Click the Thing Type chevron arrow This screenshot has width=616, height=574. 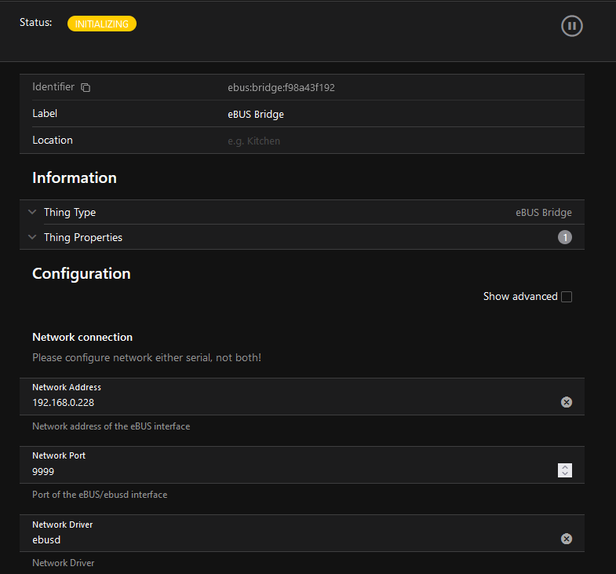[x=32, y=212]
